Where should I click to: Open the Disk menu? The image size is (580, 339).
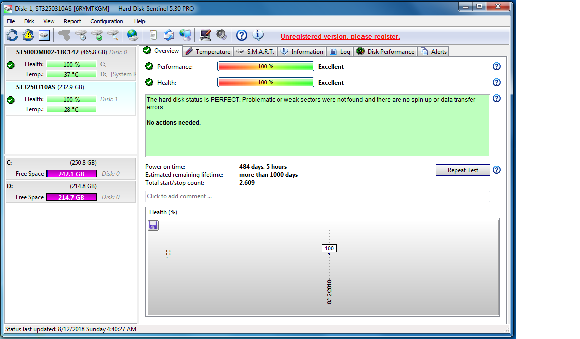(29, 21)
